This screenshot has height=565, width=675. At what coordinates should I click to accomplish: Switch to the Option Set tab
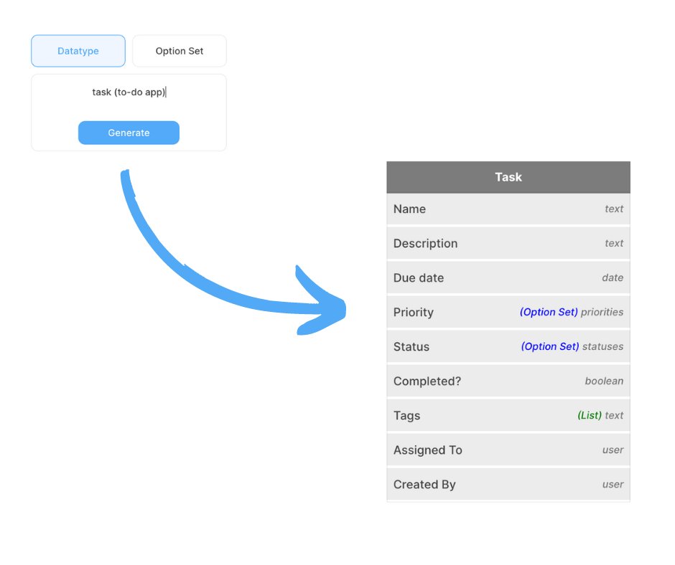179,51
